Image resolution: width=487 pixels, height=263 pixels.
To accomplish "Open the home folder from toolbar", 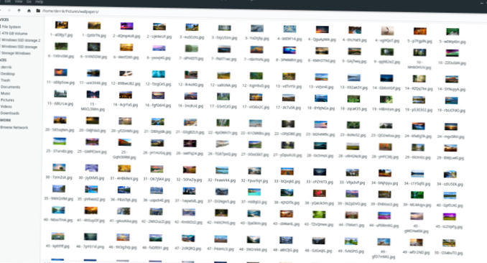I will [x=29, y=11].
